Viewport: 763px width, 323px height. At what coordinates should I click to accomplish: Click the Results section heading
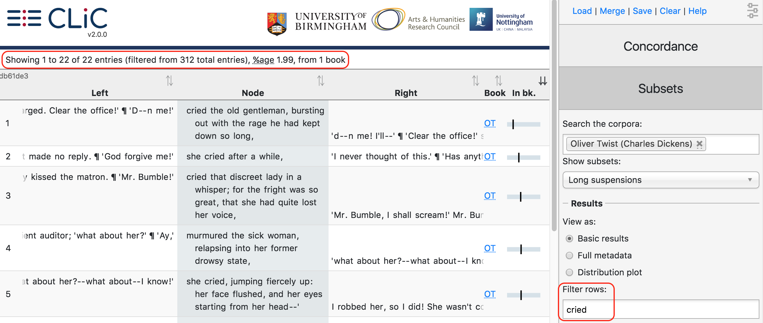point(587,203)
